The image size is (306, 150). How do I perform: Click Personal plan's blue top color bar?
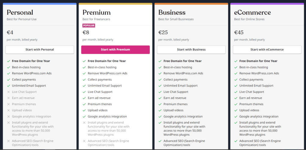tap(40, 4)
